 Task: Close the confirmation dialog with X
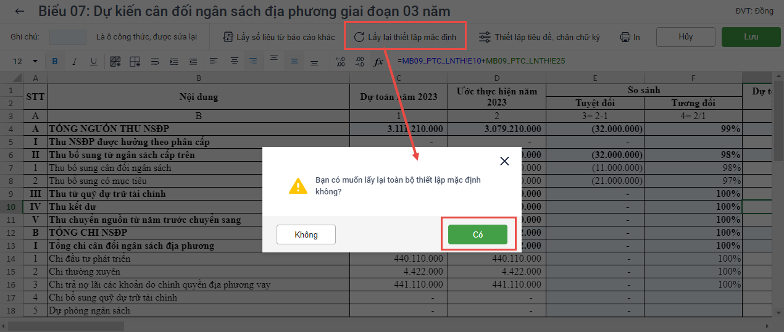(x=504, y=161)
